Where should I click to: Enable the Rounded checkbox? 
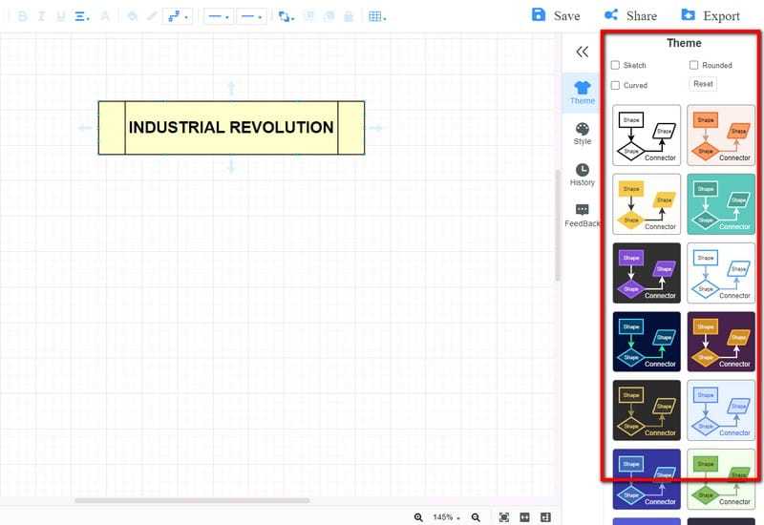tap(694, 65)
